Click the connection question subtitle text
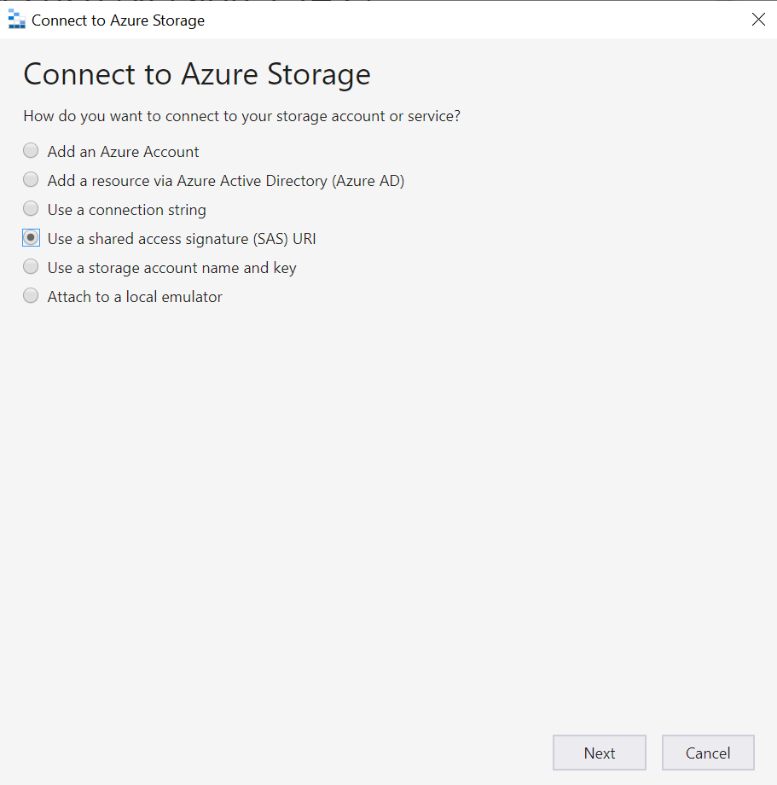Screen dimensions: 777x785 241,116
